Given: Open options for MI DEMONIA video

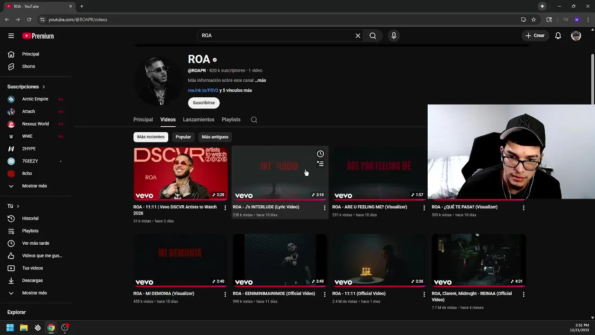Looking at the screenshot, I should pyautogui.click(x=225, y=295).
